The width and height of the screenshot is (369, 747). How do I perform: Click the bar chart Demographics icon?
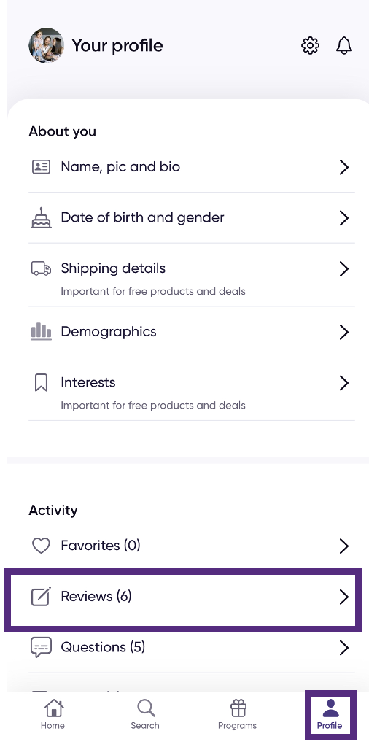(x=41, y=332)
